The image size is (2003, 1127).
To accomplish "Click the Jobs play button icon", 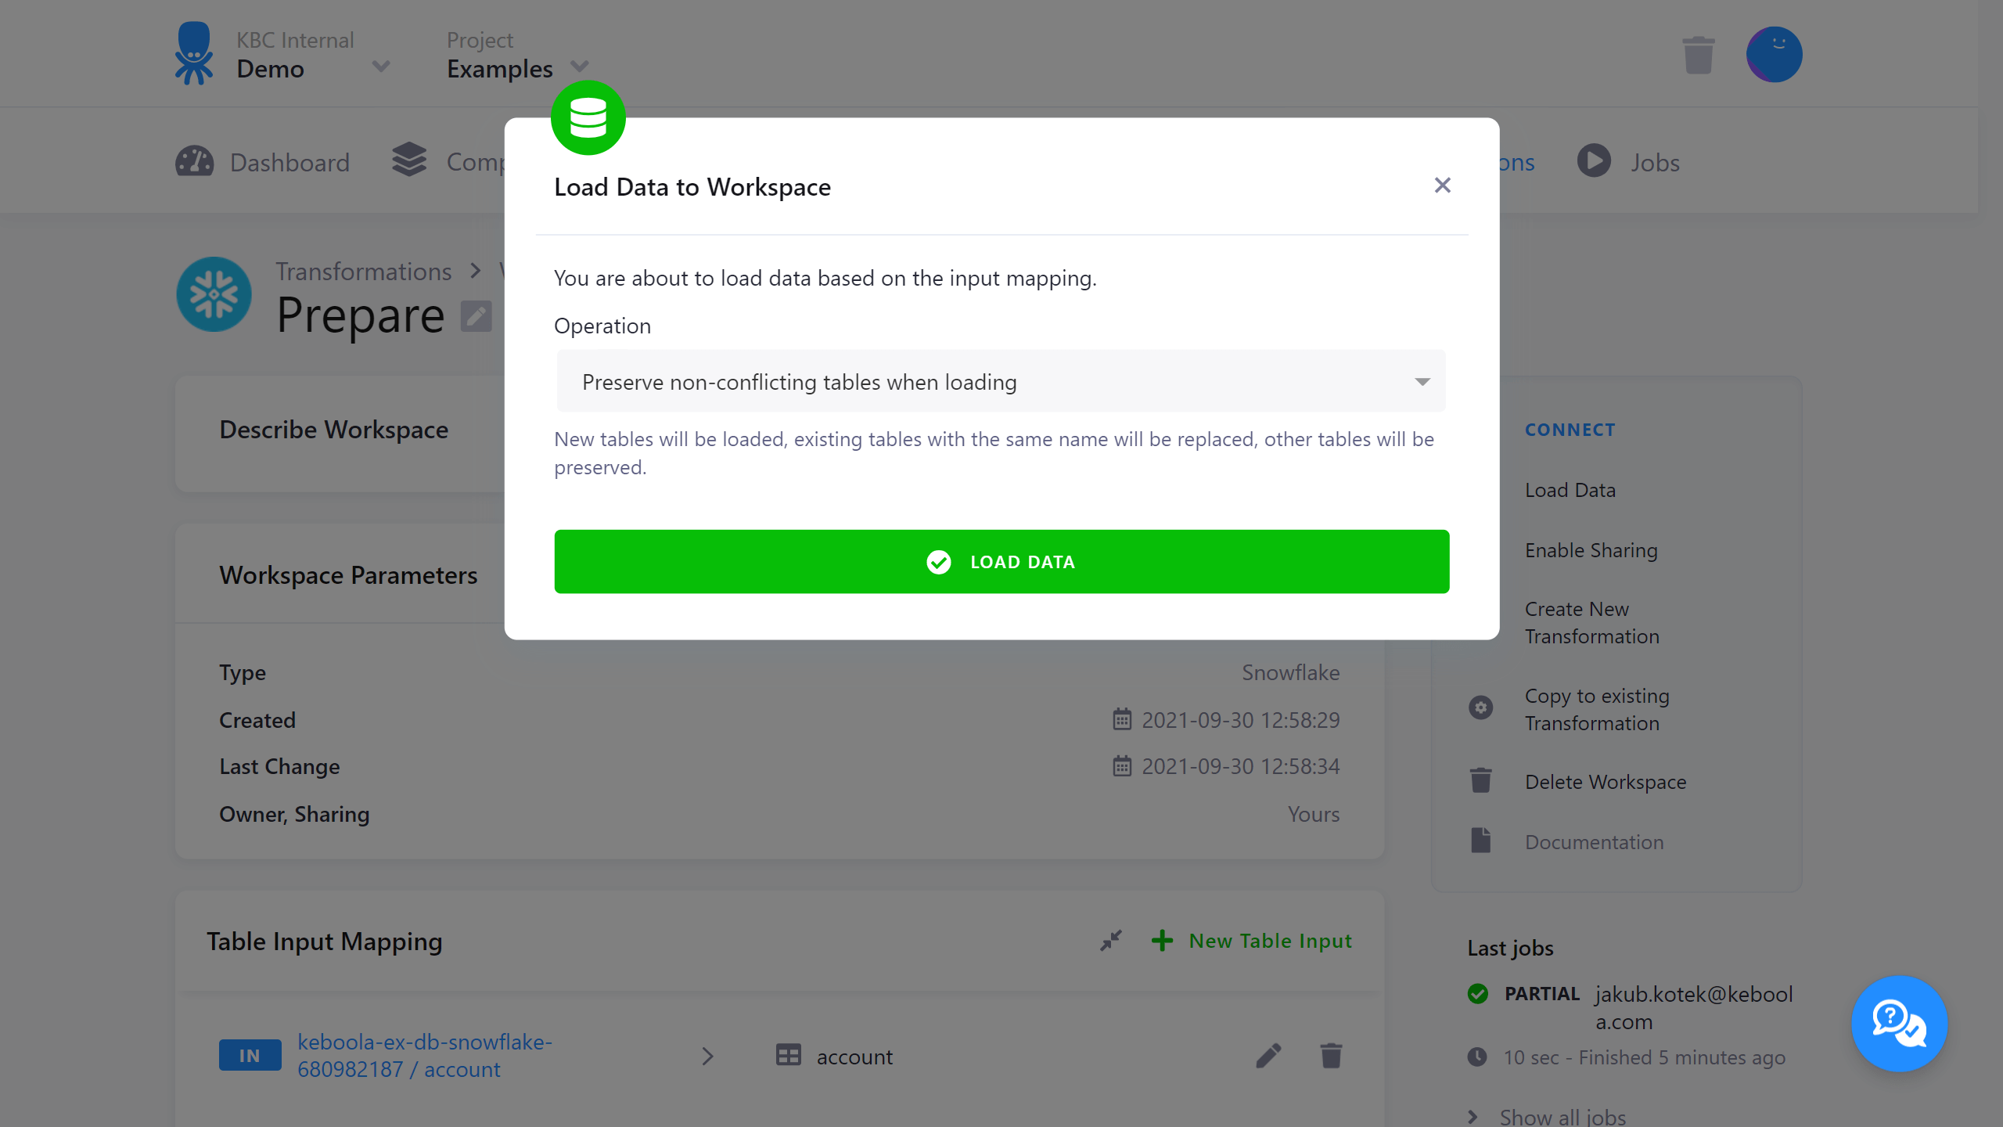I will tap(1593, 161).
